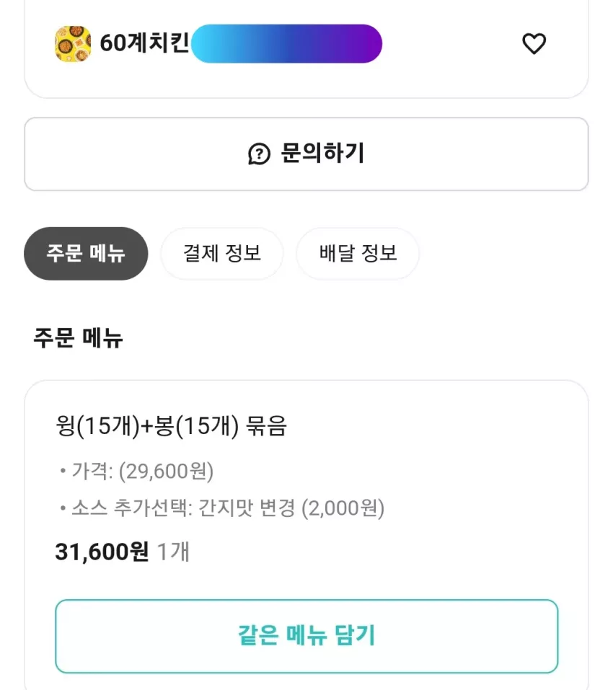Tap the 31,600원 total price
613x690 pixels.
click(102, 552)
